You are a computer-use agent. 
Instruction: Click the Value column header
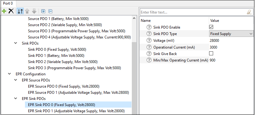(215, 21)
